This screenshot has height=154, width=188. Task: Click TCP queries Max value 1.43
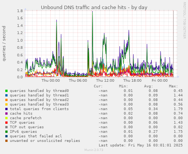click(178, 123)
